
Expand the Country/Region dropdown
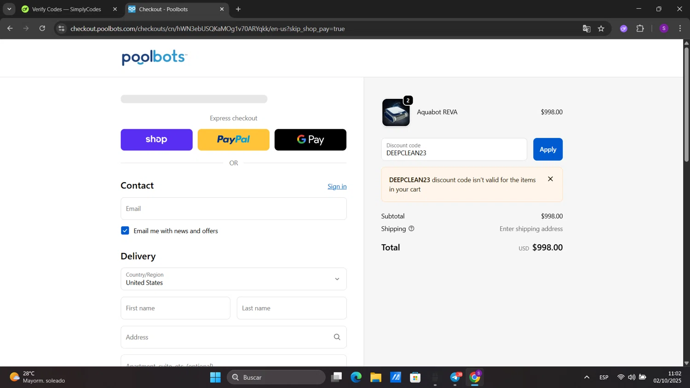[234, 279]
